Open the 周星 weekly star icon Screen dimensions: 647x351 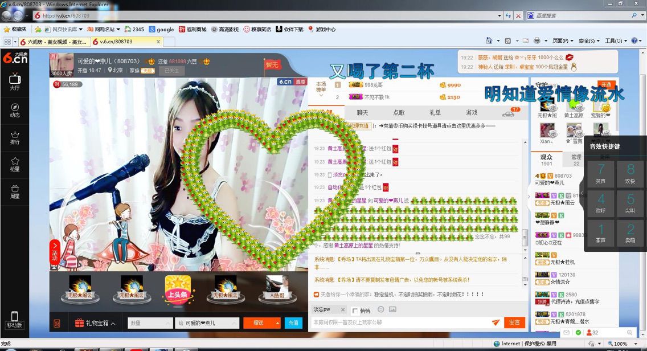15,191
